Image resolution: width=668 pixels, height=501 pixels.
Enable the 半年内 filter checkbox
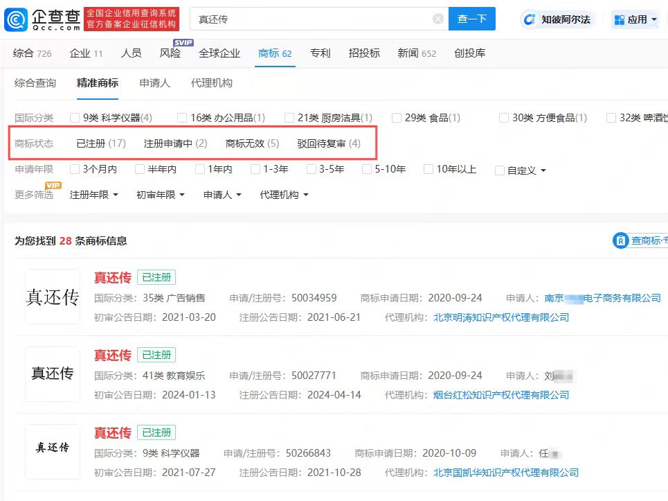pos(139,169)
